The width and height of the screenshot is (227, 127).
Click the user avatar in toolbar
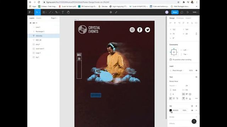point(167,12)
